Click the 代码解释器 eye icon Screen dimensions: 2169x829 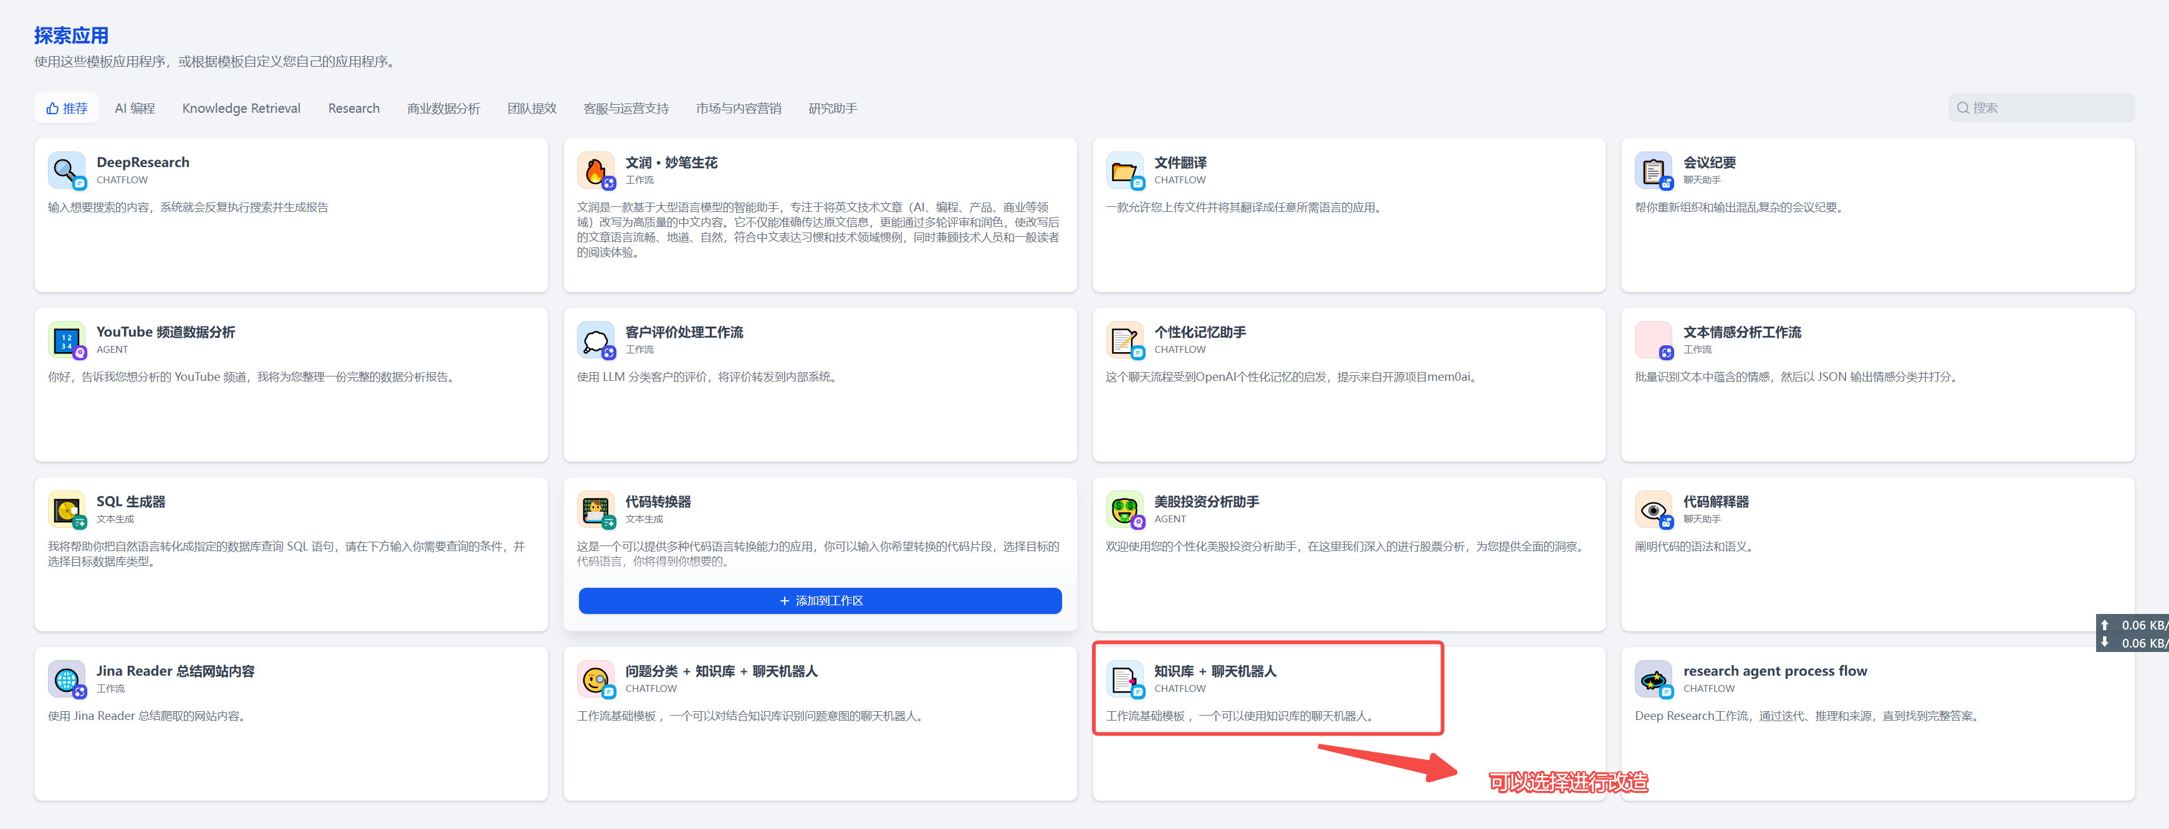coord(1652,509)
